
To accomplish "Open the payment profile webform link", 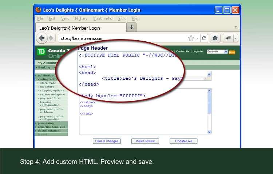I will point(52,111).
